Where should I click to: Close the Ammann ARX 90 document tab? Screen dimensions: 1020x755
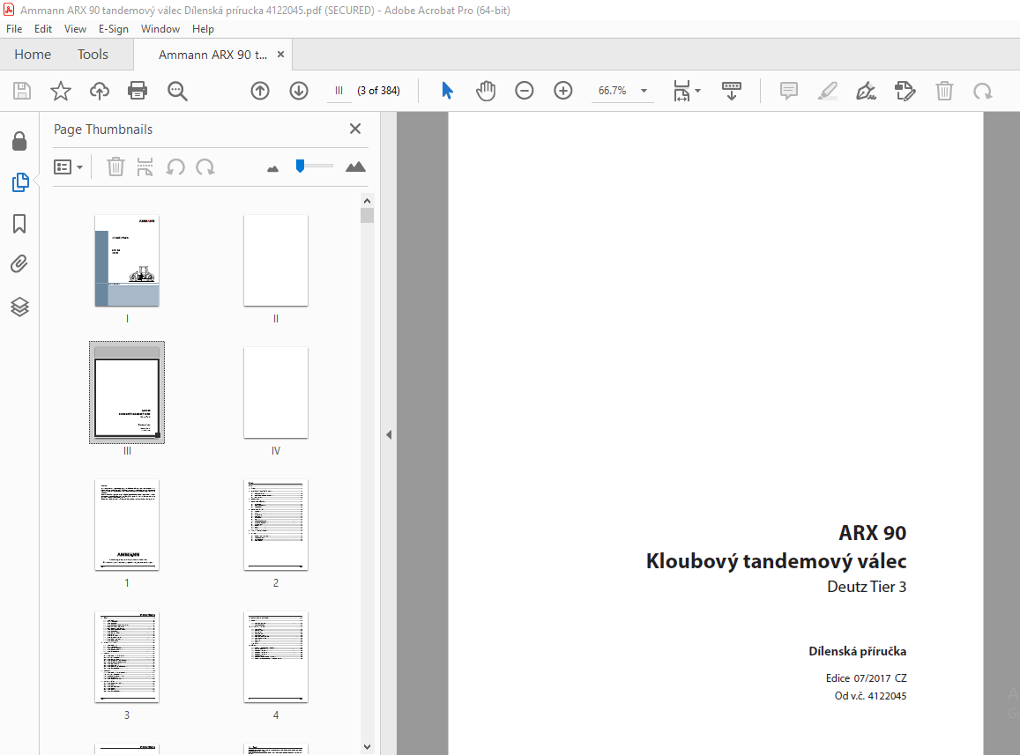point(281,55)
